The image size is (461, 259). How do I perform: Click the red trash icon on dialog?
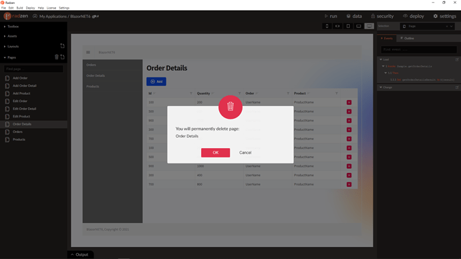tap(230, 107)
